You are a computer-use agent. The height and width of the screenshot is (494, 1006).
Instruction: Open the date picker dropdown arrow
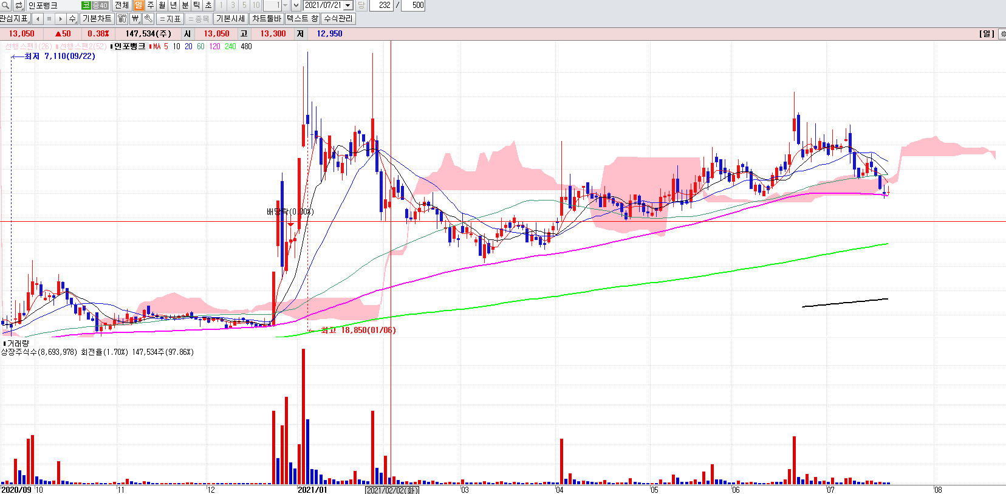[x=348, y=5]
